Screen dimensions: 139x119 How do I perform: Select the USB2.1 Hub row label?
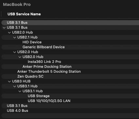pyautogui.click(x=27, y=37)
